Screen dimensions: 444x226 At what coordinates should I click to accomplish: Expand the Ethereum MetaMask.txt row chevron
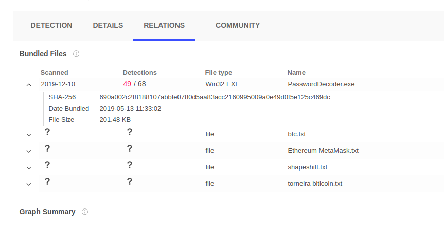click(29, 151)
